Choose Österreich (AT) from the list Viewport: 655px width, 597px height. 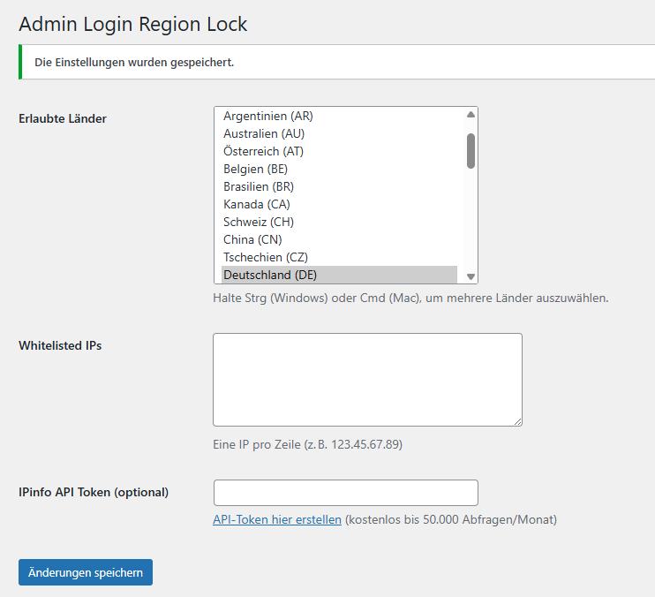click(x=263, y=151)
